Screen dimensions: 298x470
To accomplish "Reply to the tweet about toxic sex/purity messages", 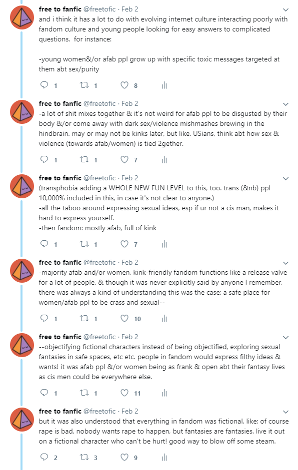I will coord(44,85).
